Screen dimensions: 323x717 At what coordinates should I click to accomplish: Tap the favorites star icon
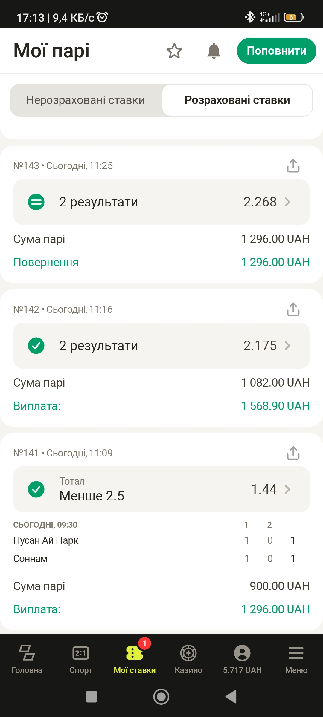[174, 51]
